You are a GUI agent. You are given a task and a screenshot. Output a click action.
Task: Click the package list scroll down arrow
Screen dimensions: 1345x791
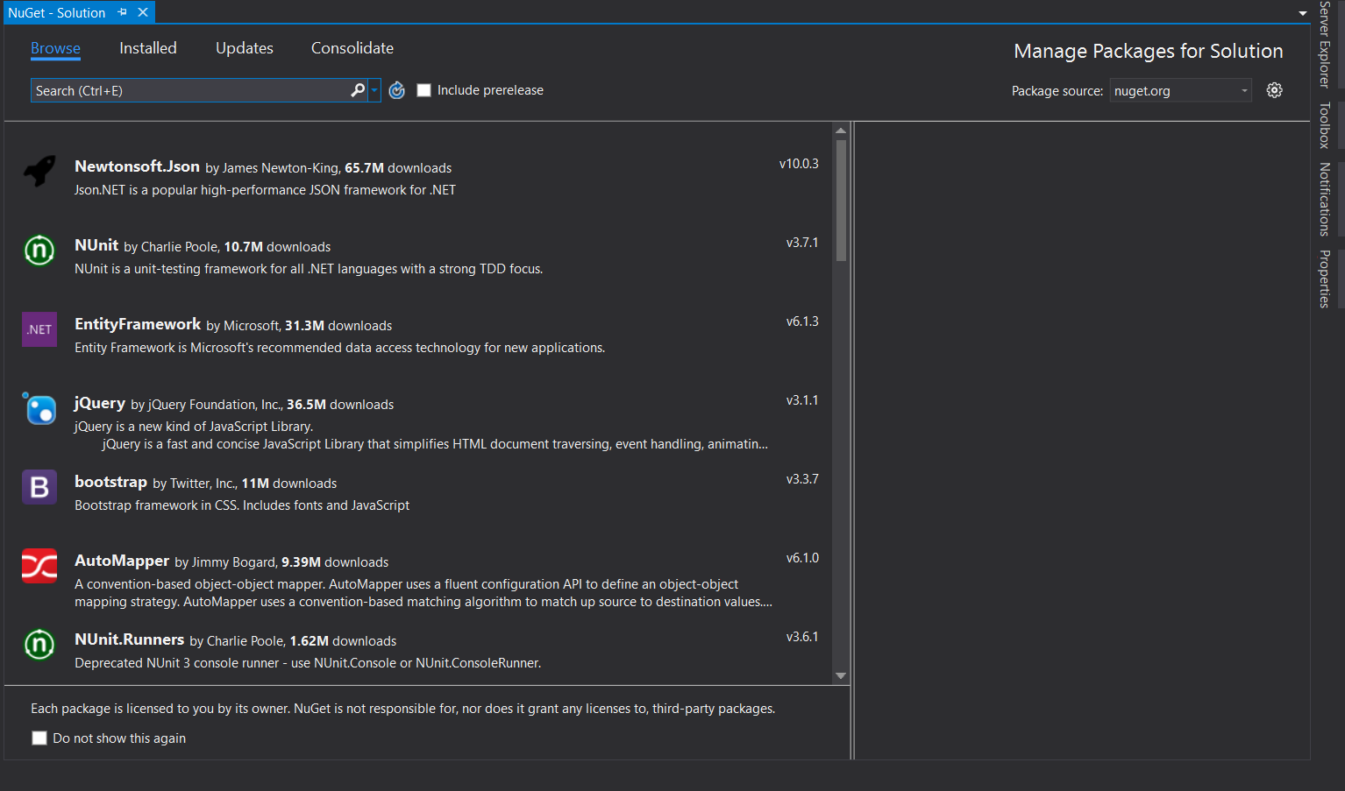click(841, 675)
